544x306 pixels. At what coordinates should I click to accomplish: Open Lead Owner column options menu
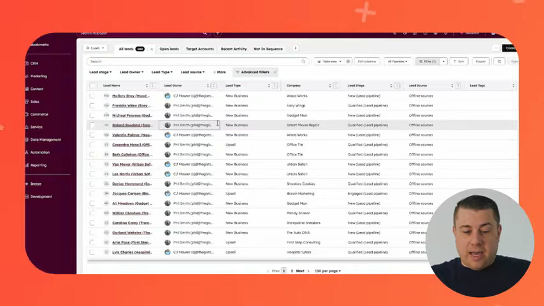click(213, 85)
